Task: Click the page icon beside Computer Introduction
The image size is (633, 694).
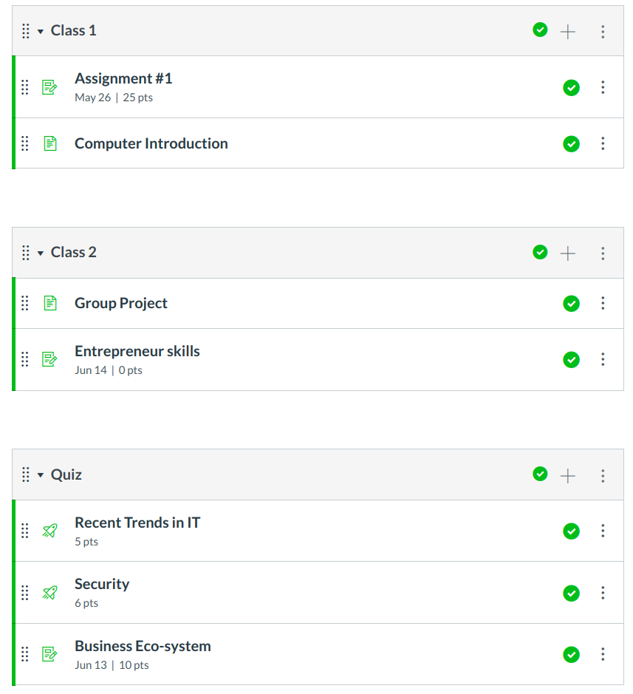Action: tap(49, 143)
